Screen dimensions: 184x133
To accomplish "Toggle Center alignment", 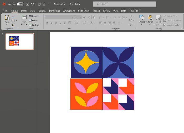I will coord(105,23).
